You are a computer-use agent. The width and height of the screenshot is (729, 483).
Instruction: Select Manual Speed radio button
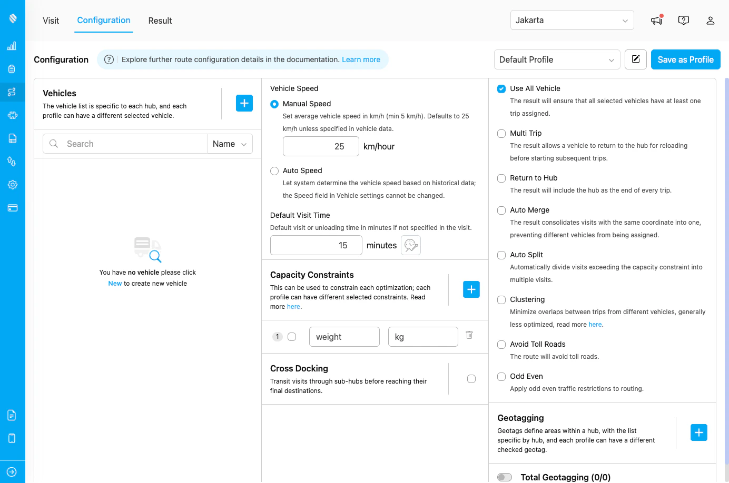pyautogui.click(x=274, y=104)
